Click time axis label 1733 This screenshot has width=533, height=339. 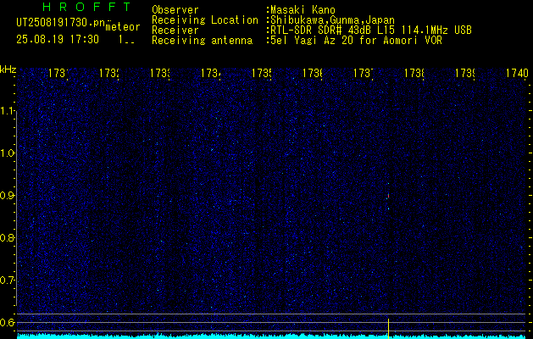(x=160, y=73)
